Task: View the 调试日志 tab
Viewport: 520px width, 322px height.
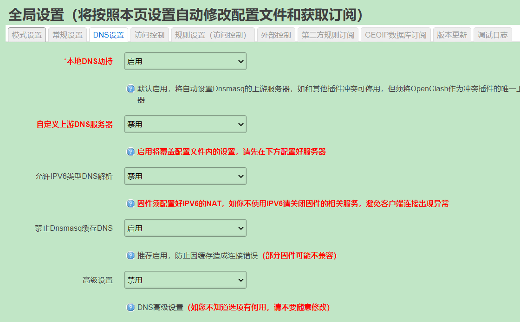Action: [493, 34]
